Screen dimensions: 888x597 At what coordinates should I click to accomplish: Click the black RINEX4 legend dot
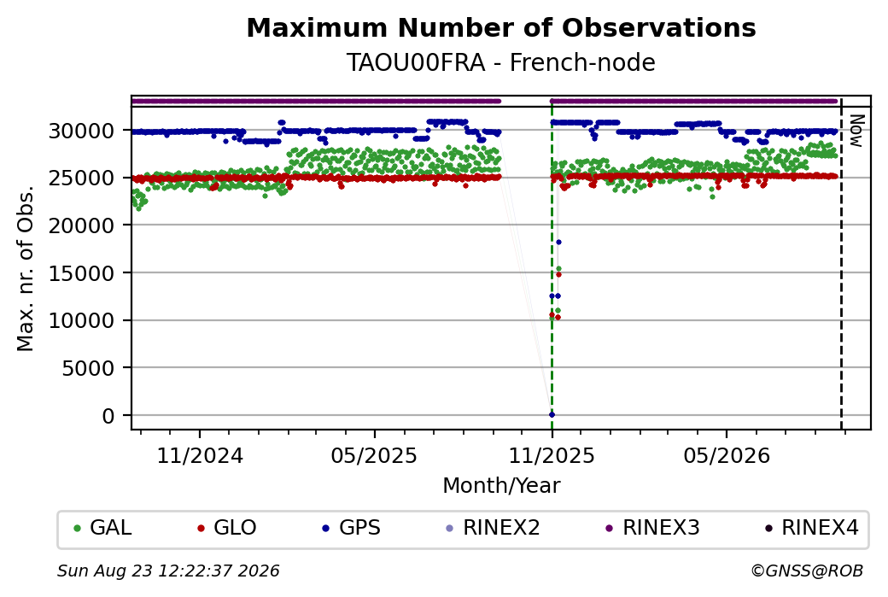[769, 529]
